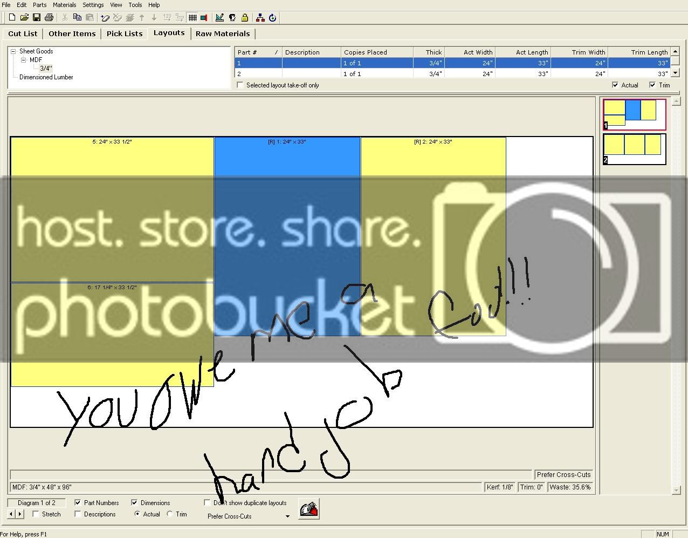
Task: Go to previous diagram arrow
Action: point(11,514)
